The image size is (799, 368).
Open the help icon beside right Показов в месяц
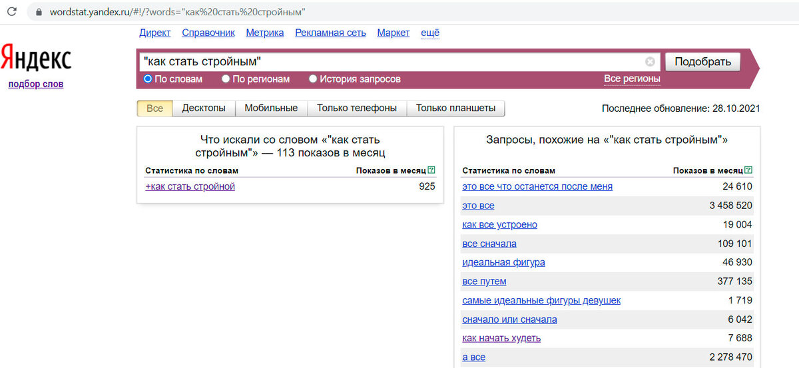748,170
